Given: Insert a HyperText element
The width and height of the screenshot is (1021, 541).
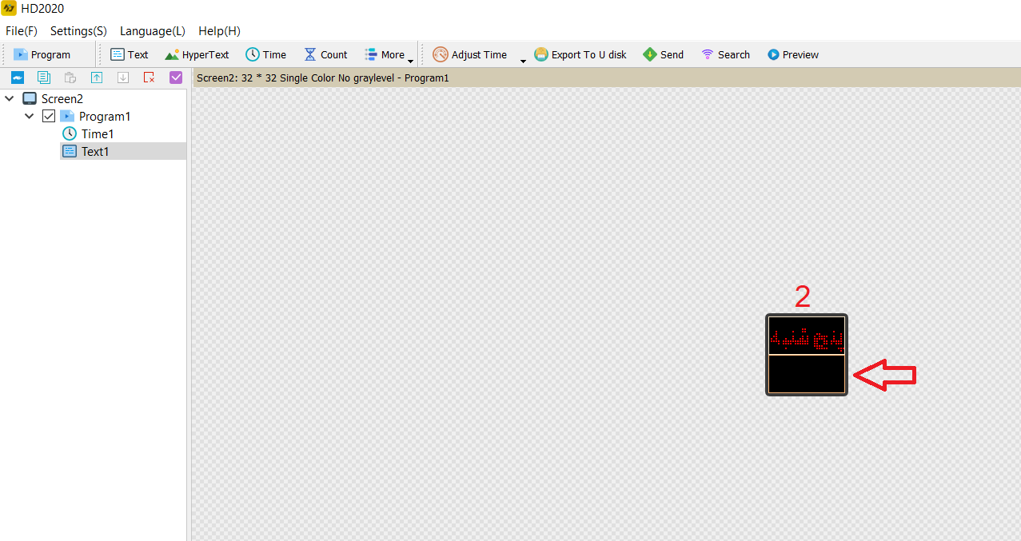Looking at the screenshot, I should click(197, 55).
